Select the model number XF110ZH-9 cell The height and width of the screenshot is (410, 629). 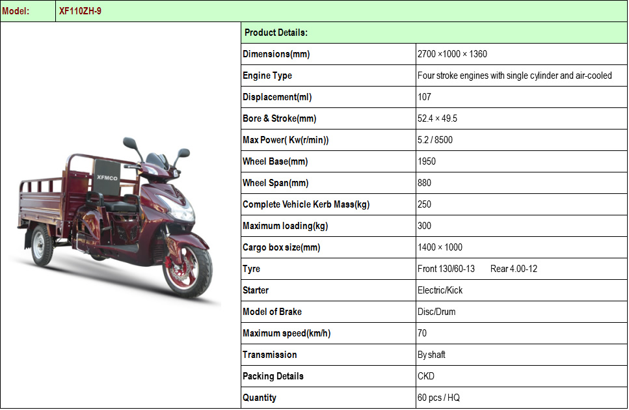coord(341,11)
